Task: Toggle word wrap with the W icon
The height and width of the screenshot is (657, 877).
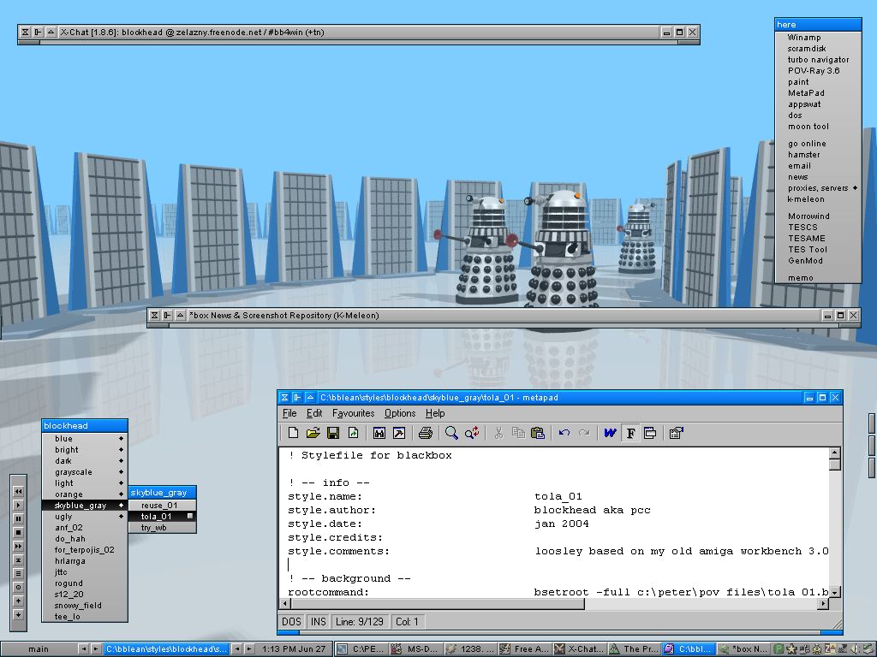Action: click(x=610, y=433)
